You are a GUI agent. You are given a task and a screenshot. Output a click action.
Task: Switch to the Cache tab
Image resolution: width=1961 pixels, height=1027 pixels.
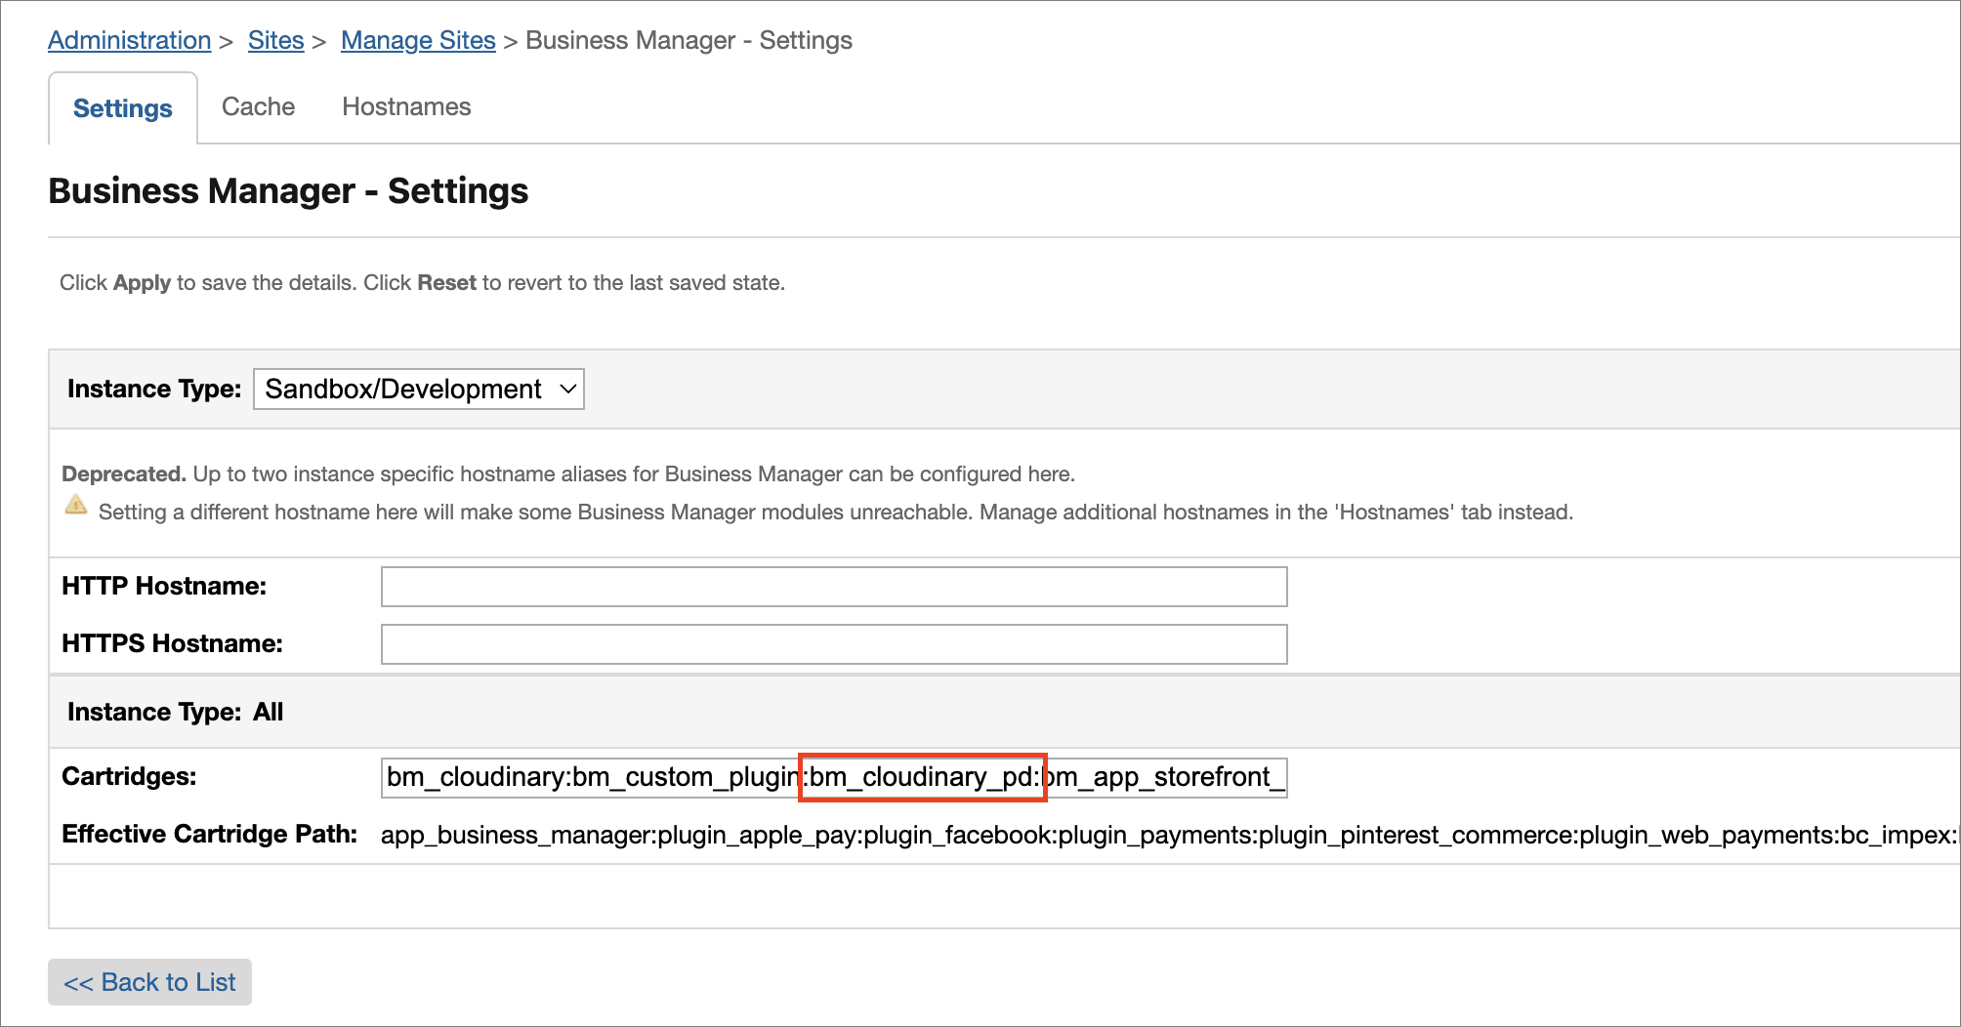258,106
